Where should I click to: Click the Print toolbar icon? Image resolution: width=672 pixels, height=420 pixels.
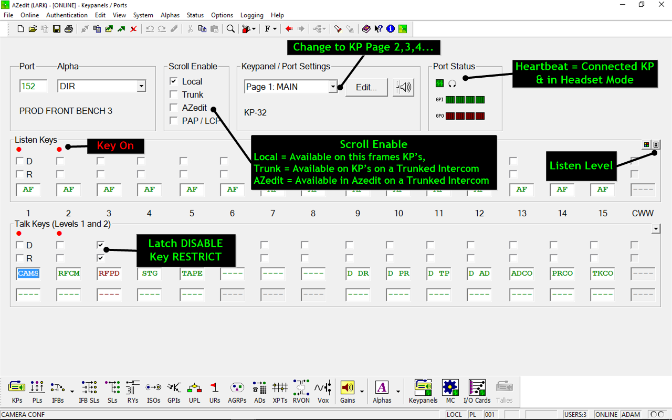[x=68, y=29]
